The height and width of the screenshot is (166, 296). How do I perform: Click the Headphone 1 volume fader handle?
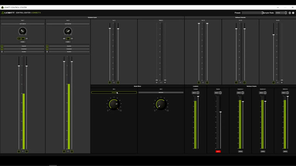pyautogui.click(x=243, y=101)
